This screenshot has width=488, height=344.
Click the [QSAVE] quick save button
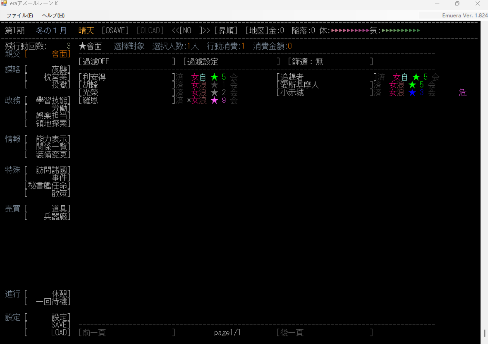click(115, 31)
